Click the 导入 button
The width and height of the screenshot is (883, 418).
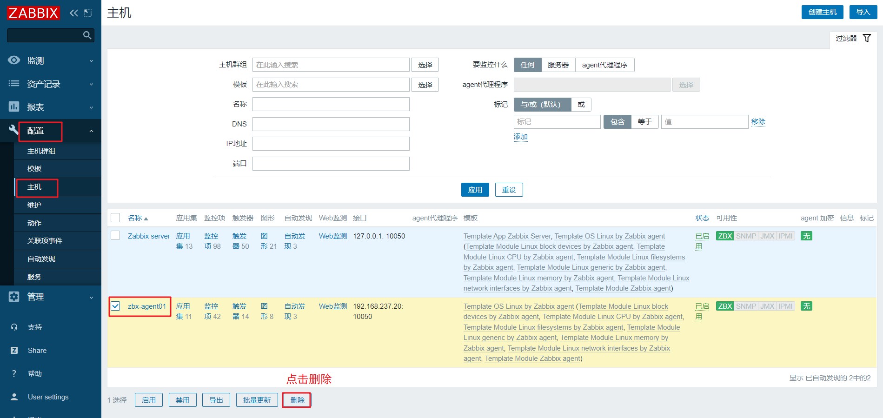[x=863, y=12]
